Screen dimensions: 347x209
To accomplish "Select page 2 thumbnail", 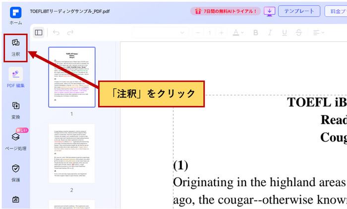I will coord(71,154).
